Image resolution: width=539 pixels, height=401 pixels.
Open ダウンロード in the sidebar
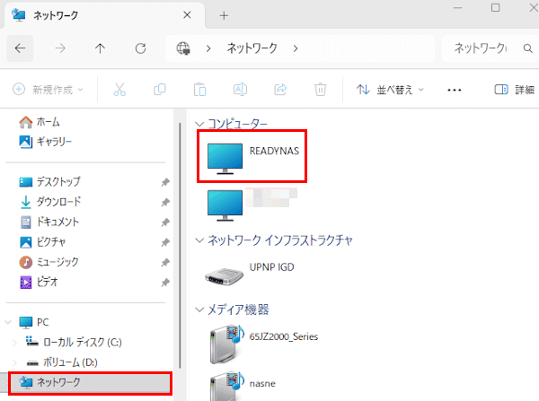[x=50, y=202]
